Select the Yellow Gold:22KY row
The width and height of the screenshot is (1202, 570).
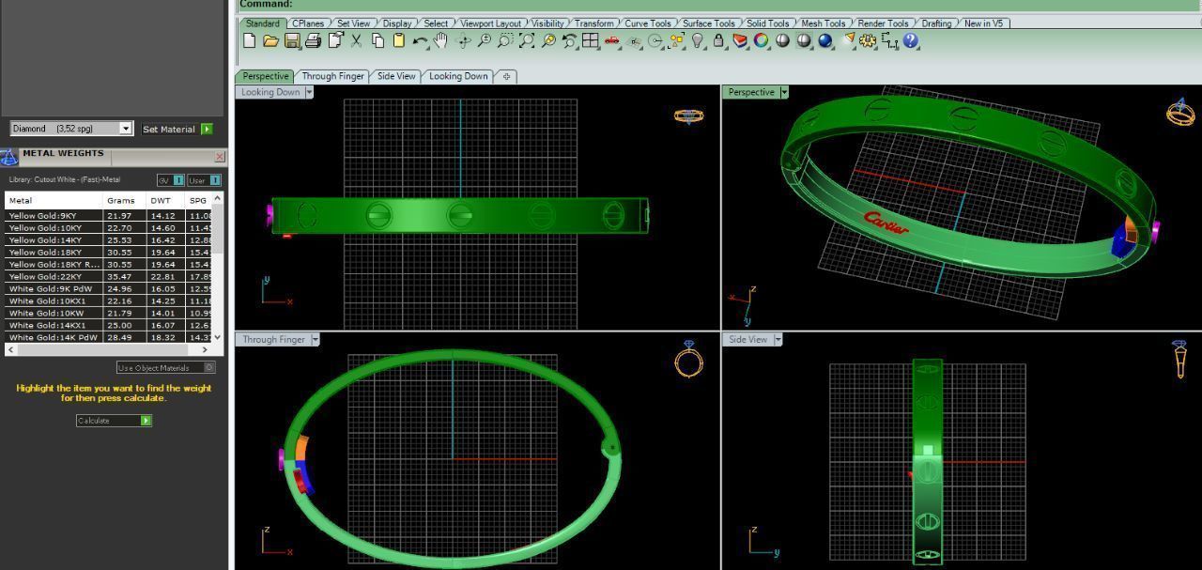pos(108,276)
